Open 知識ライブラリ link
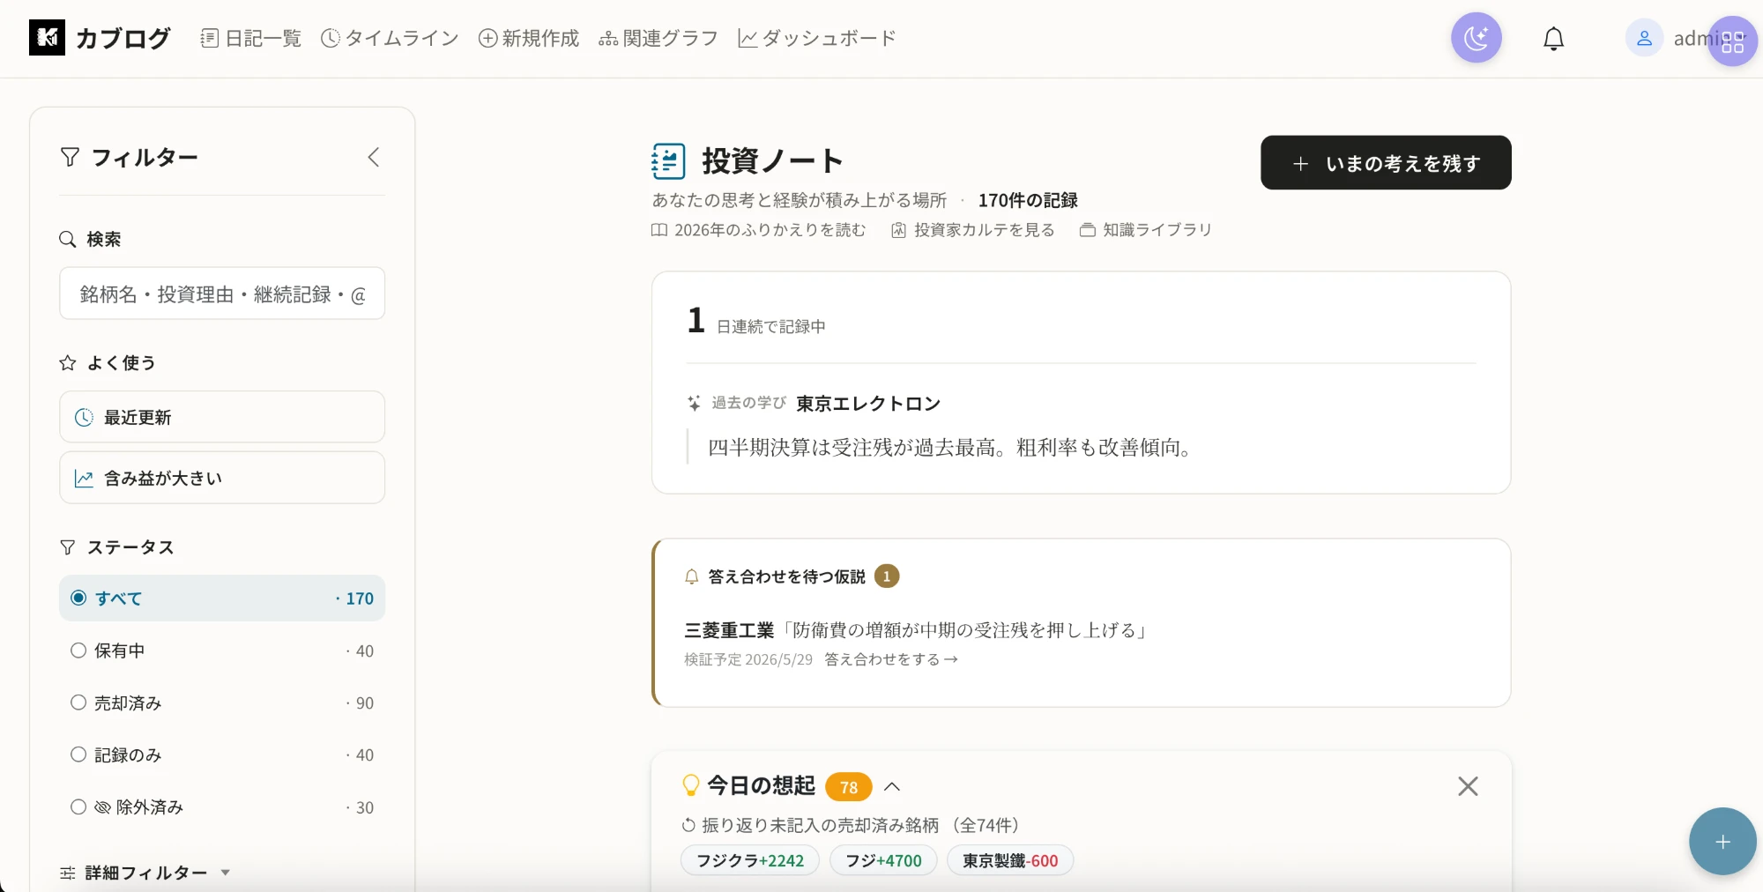The width and height of the screenshot is (1763, 892). [1146, 230]
